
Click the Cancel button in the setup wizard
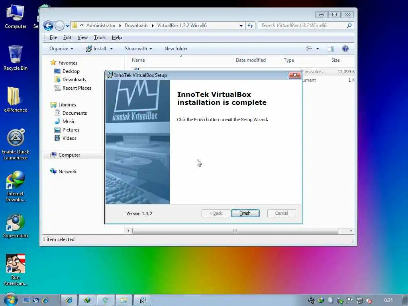tap(281, 213)
